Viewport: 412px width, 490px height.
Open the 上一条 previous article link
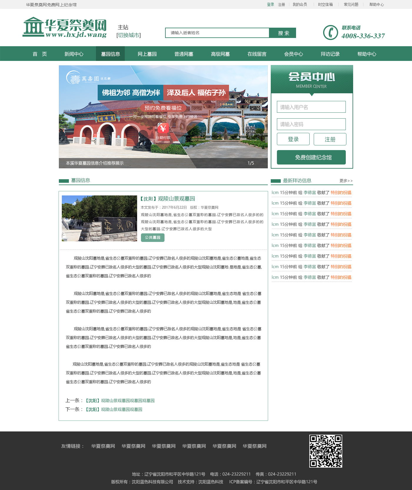(120, 401)
